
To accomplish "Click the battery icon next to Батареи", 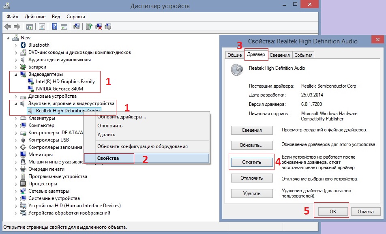I will pos(23,67).
